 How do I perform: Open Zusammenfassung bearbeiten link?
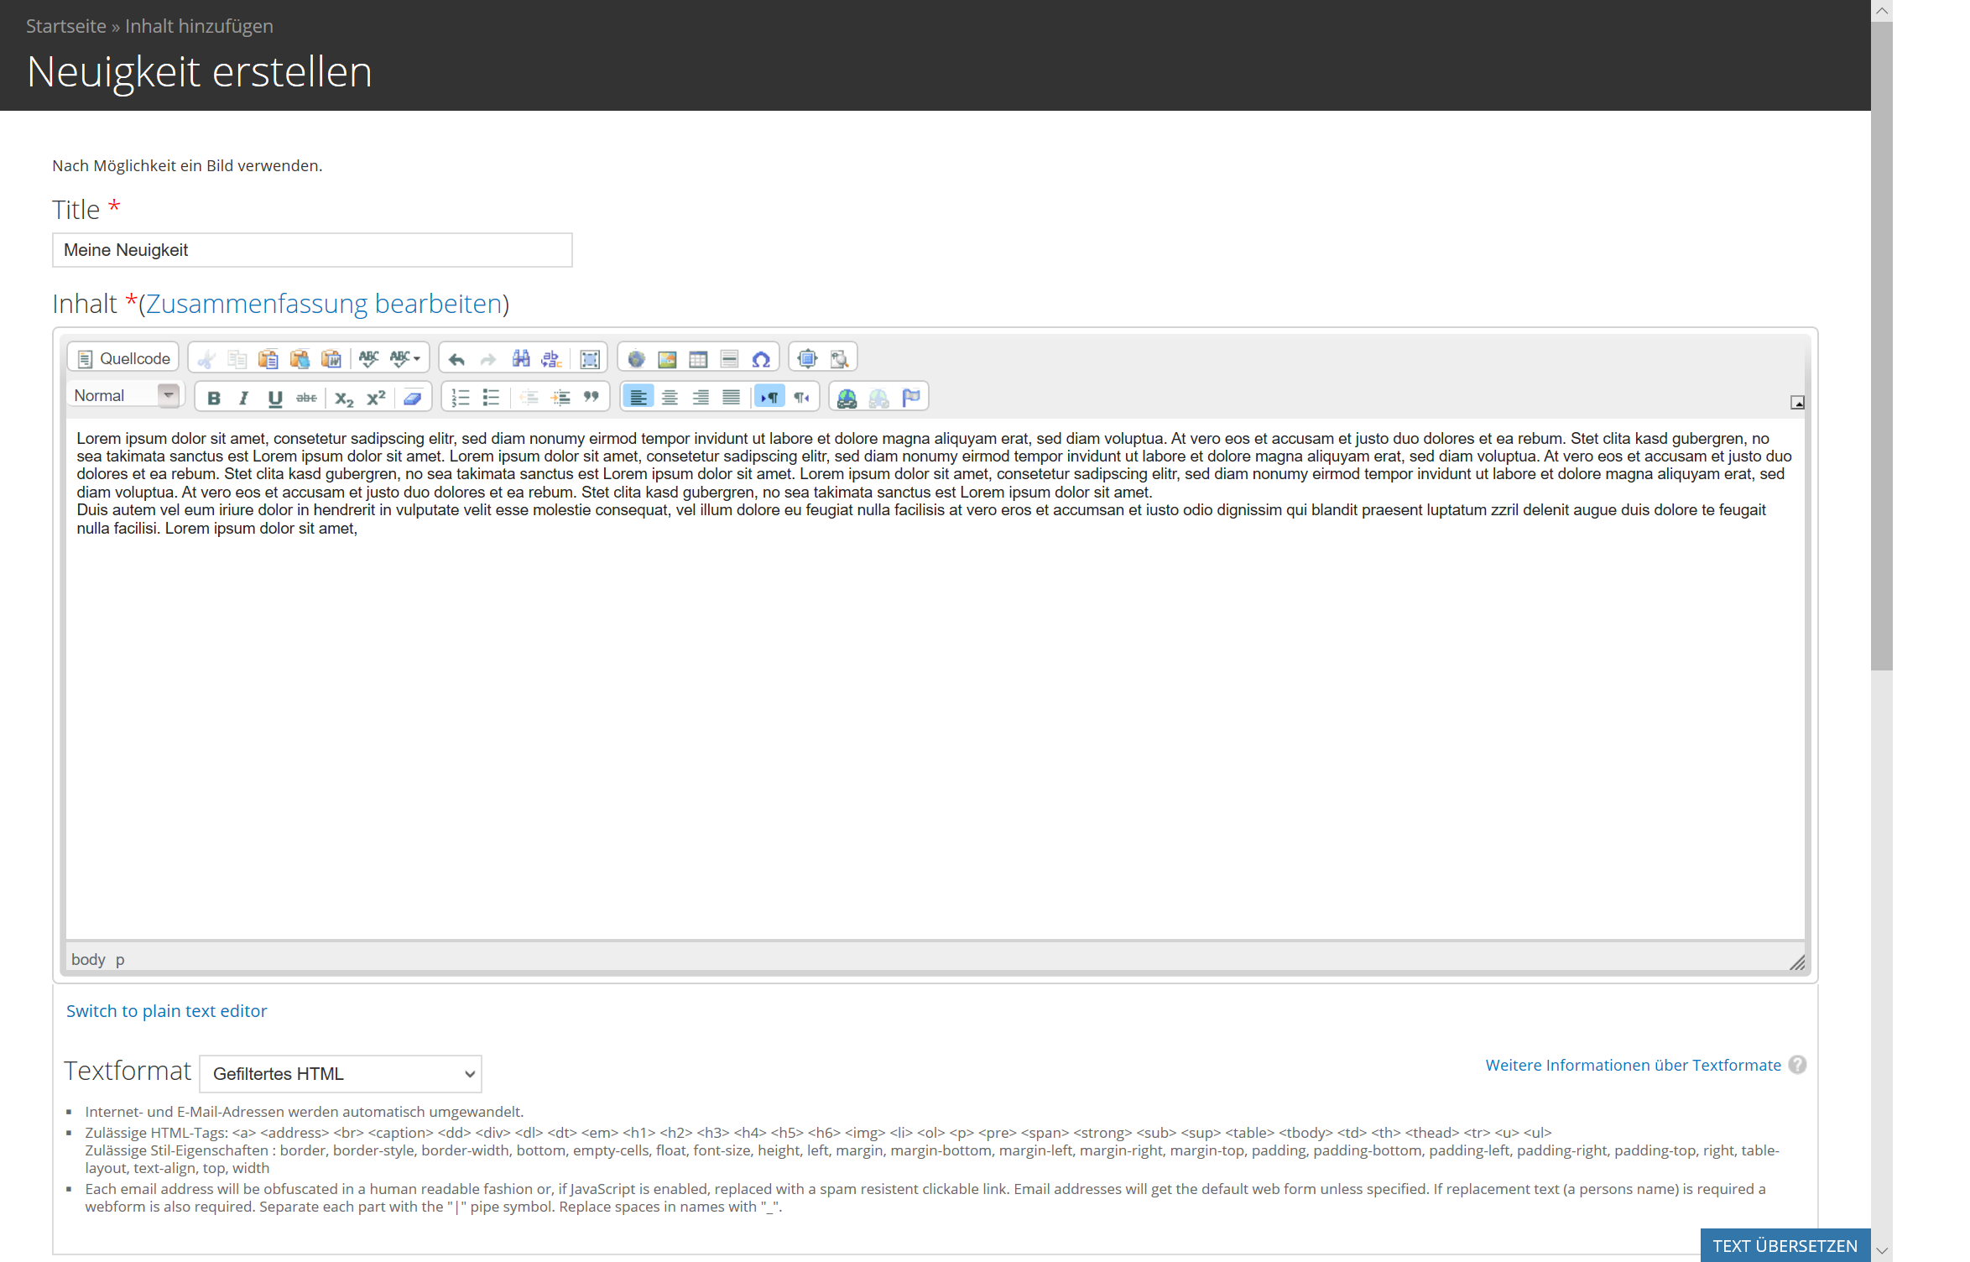(x=324, y=303)
